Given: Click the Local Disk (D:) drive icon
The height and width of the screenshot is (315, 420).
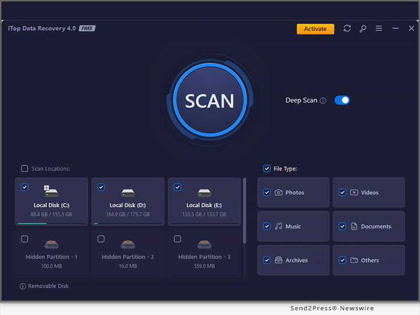Looking at the screenshot, I should pos(128,192).
